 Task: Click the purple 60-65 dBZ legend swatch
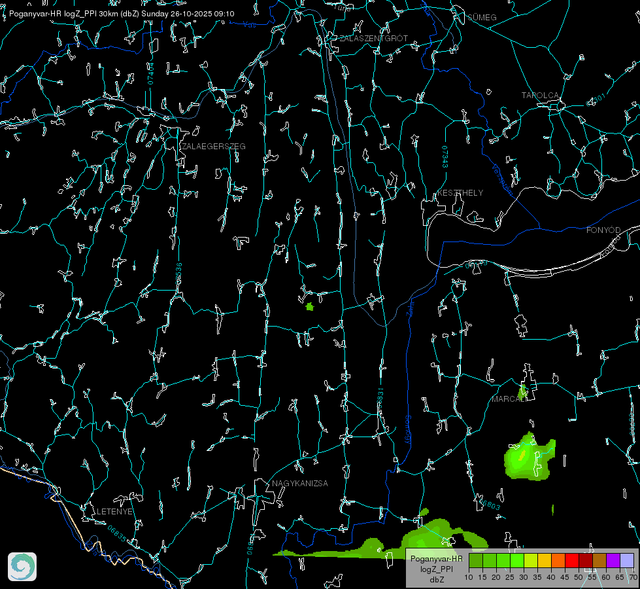(x=613, y=560)
